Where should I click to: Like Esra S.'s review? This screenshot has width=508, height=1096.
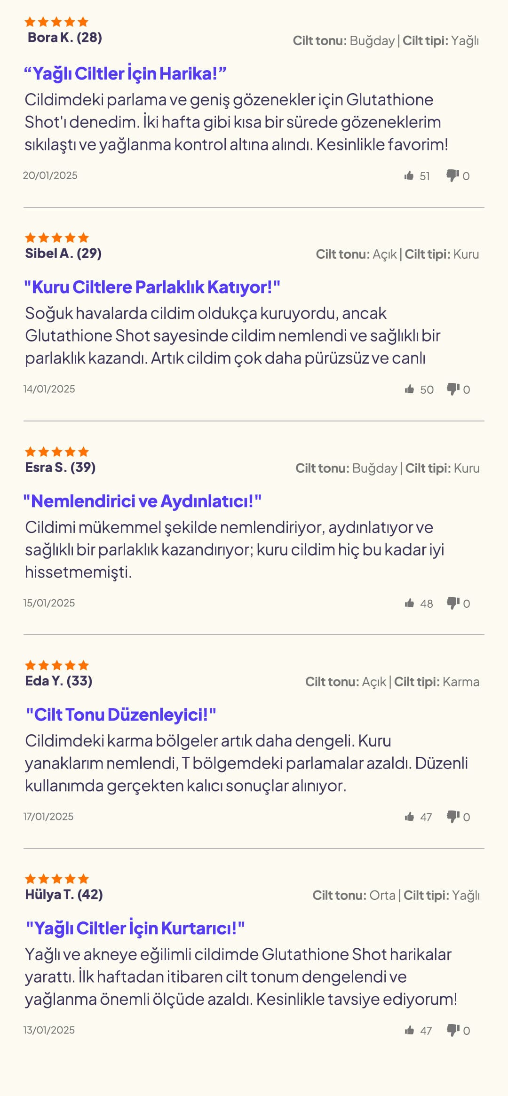[x=409, y=604]
